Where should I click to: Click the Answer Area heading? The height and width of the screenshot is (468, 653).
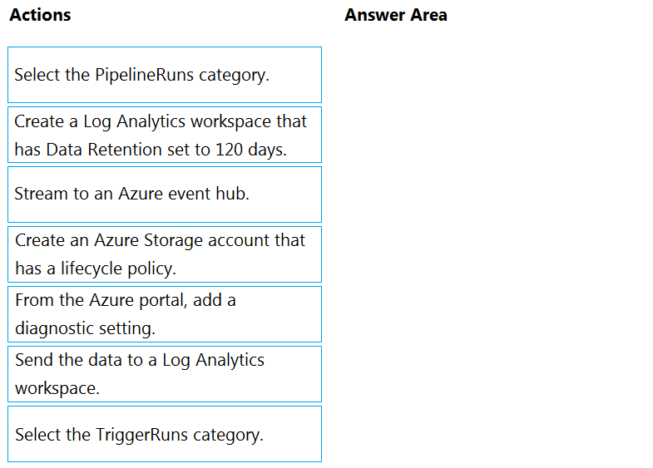click(396, 15)
